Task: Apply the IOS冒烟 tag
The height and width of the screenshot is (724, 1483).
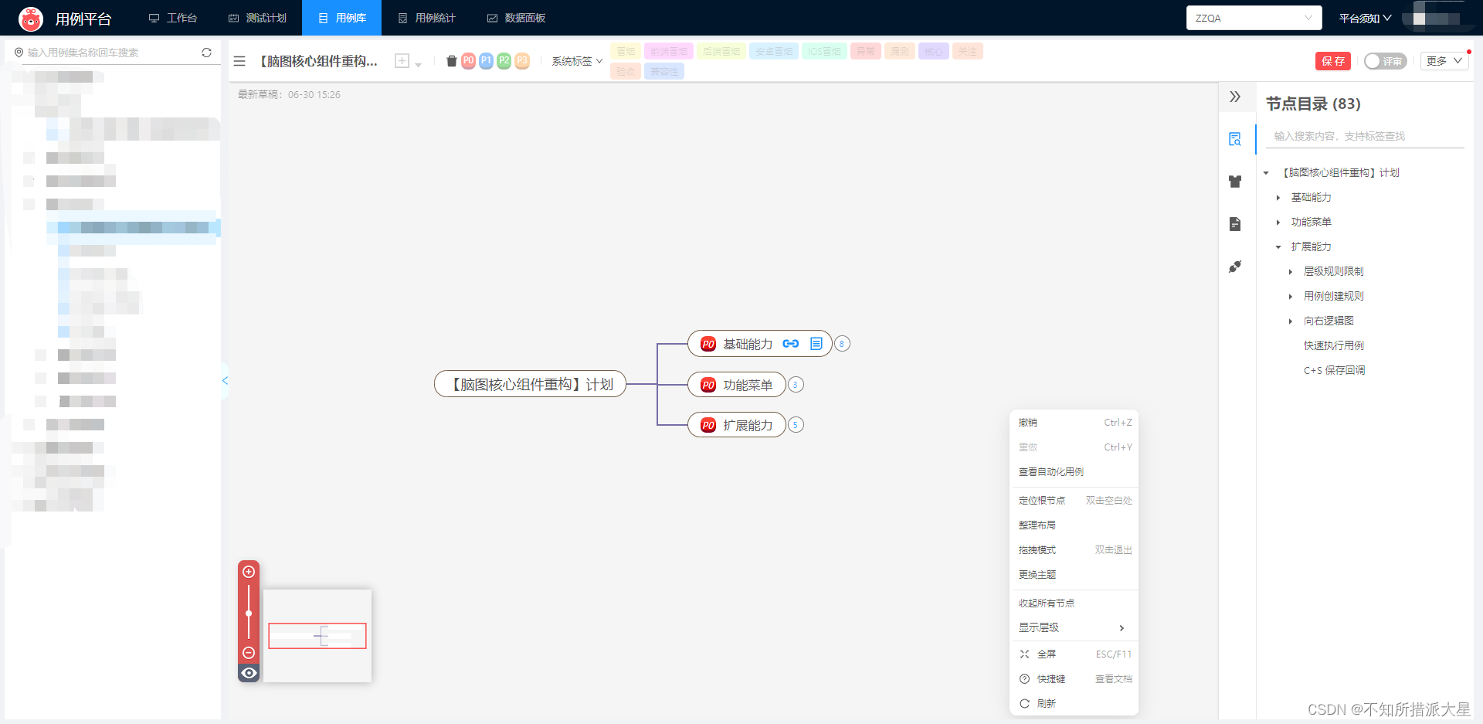Action: click(825, 52)
